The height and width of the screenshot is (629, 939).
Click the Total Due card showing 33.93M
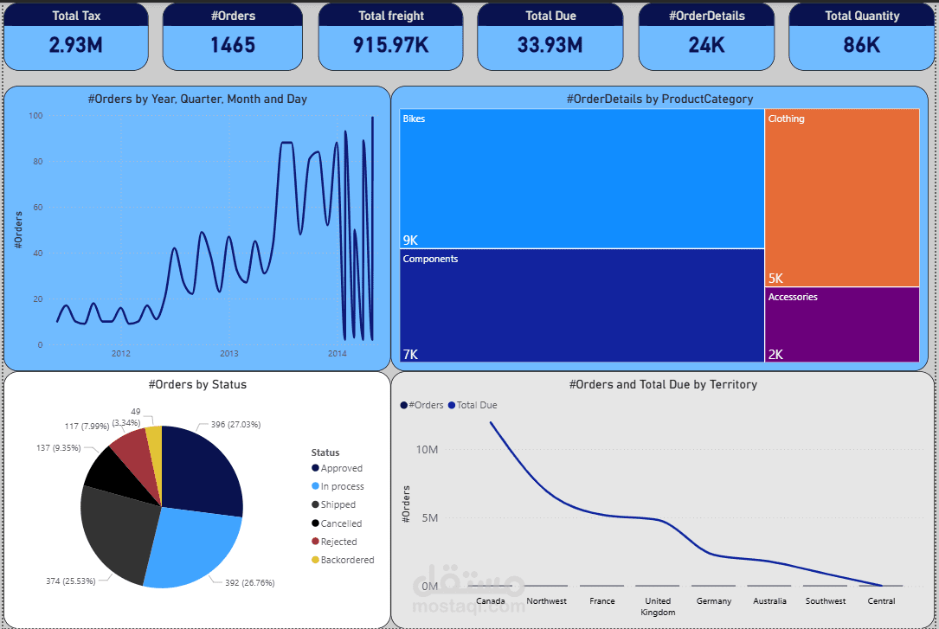tap(550, 37)
